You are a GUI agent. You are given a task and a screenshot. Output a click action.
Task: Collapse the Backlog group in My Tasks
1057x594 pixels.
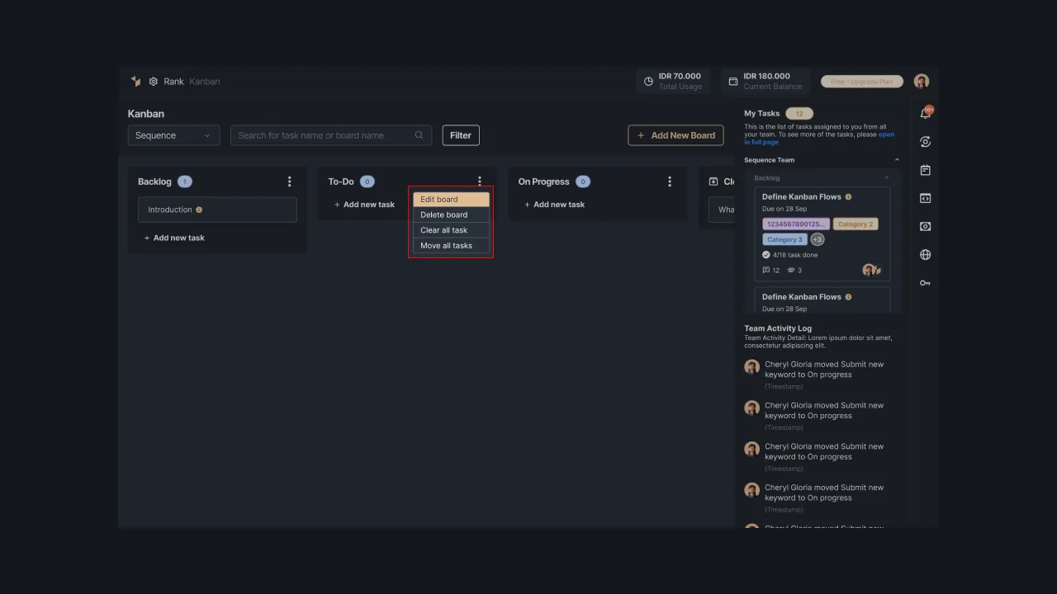886,177
